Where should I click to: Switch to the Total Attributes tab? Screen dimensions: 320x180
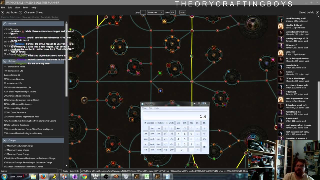point(49,17)
